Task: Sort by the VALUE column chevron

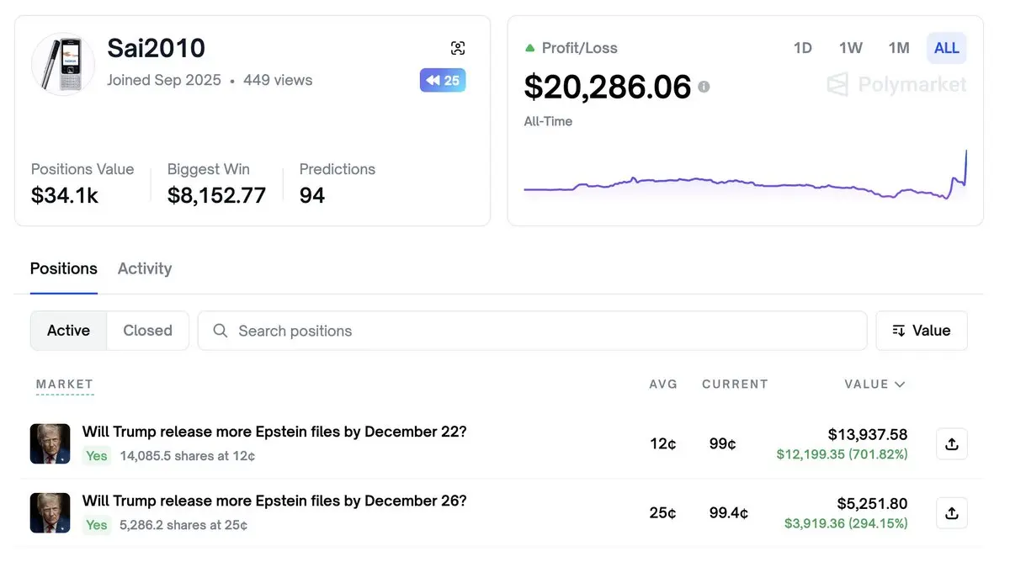Action: click(900, 384)
